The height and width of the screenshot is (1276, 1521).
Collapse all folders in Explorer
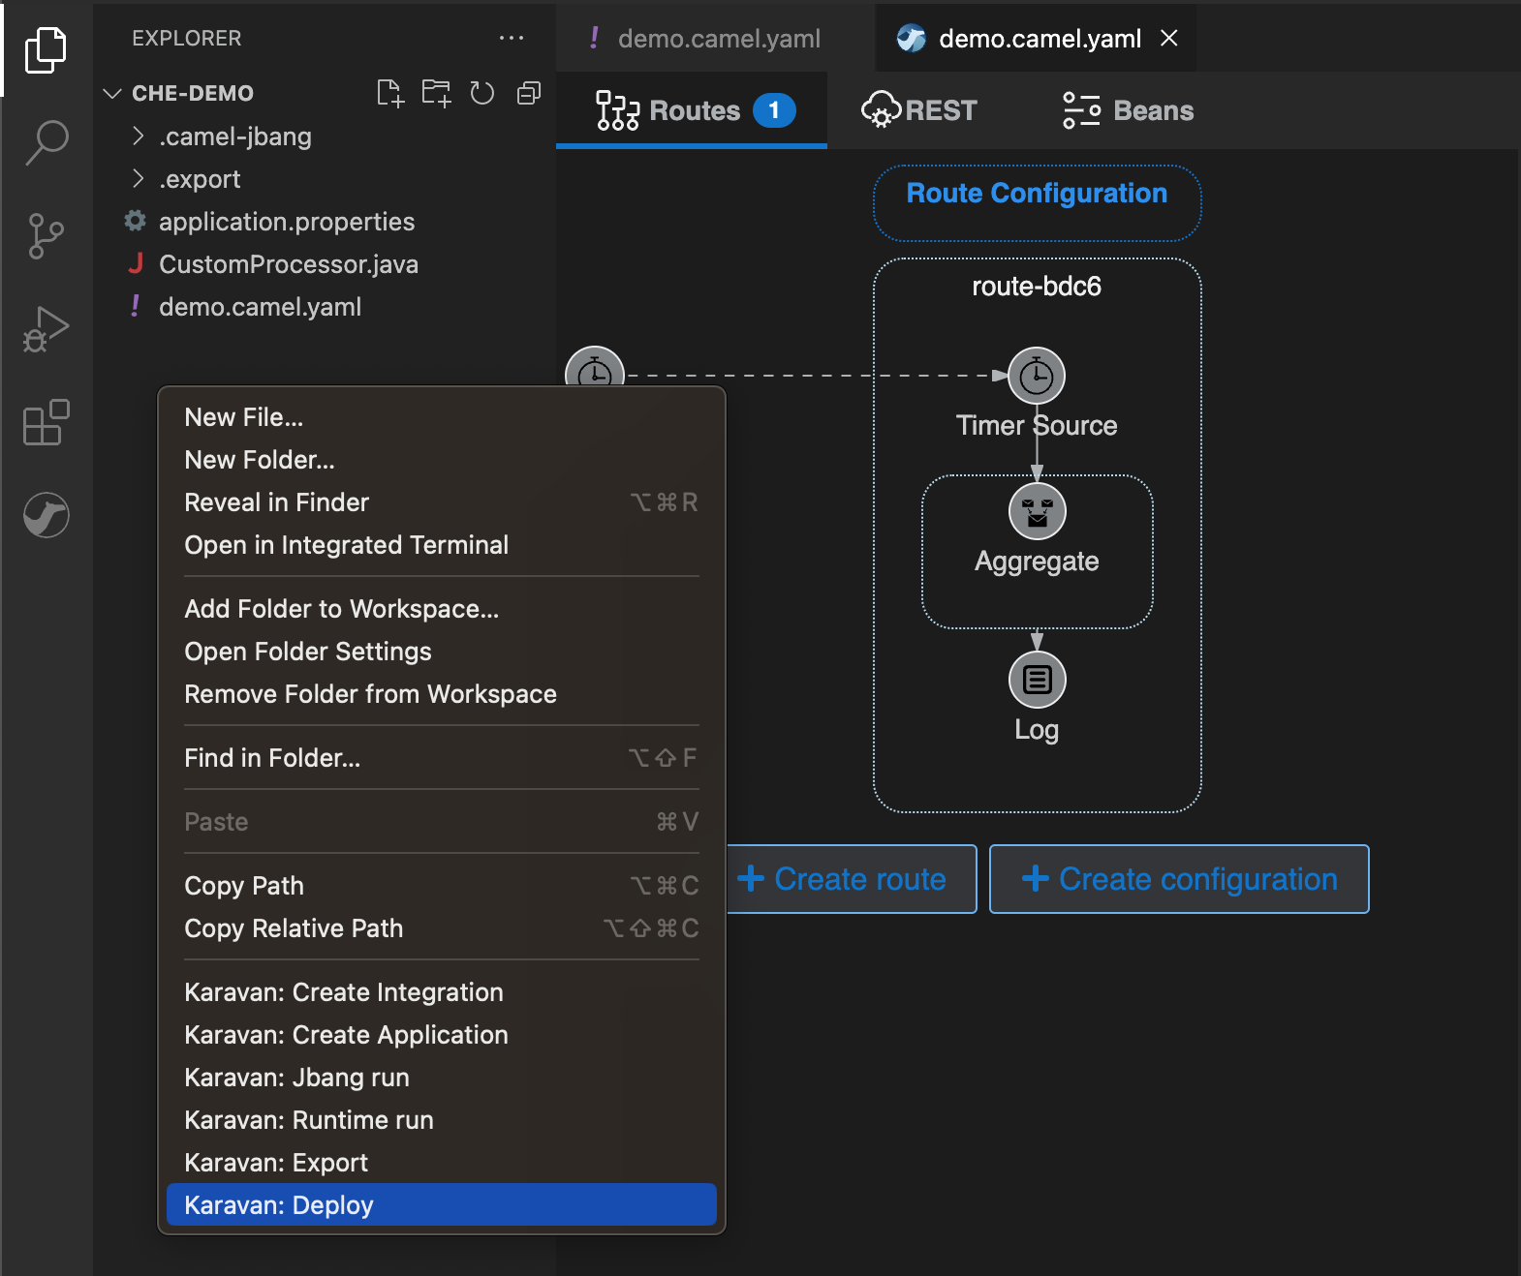(529, 93)
